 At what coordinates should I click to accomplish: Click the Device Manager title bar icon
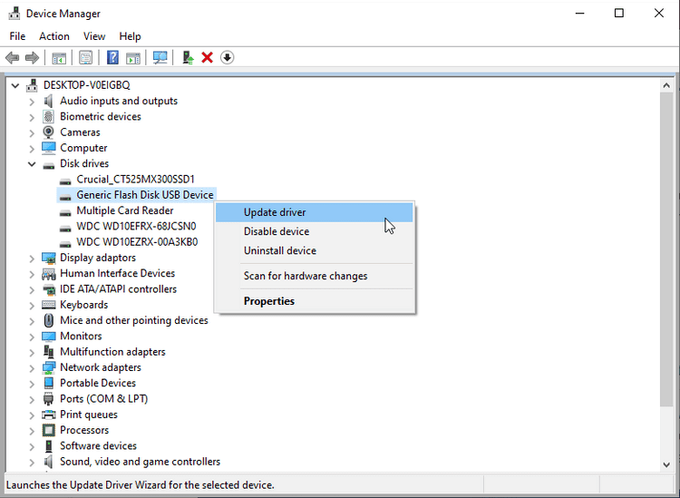point(15,14)
